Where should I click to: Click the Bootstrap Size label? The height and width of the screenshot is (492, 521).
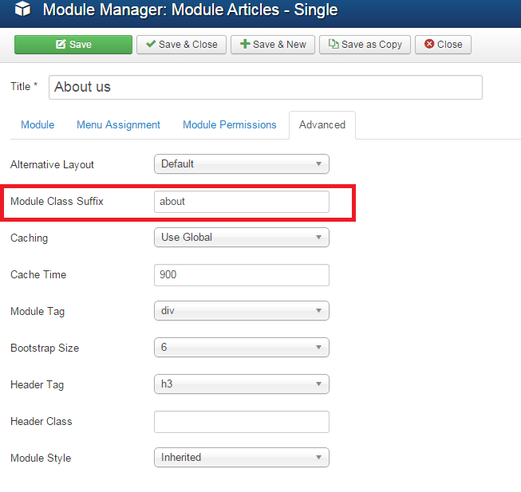[x=45, y=348]
